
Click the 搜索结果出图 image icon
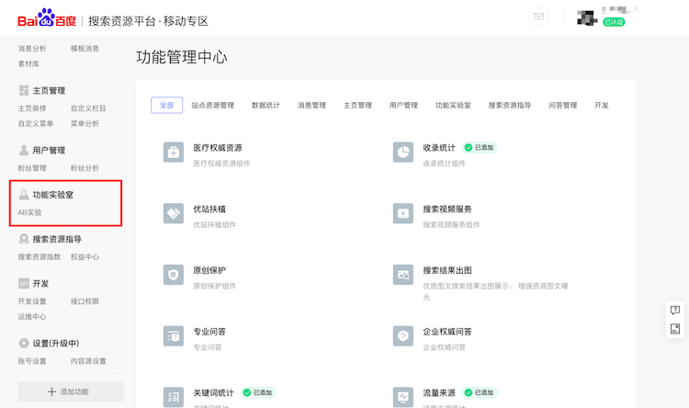coord(402,275)
